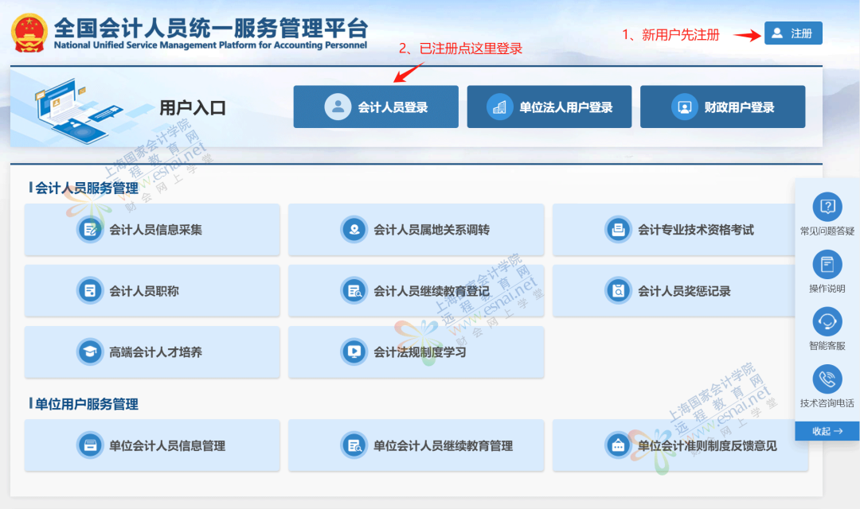
Task: Click the person icon on 会计人员登录
Action: [x=338, y=107]
